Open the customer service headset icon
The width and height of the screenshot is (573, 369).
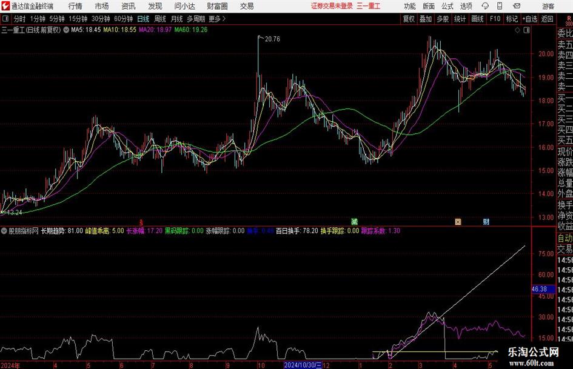[485, 6]
